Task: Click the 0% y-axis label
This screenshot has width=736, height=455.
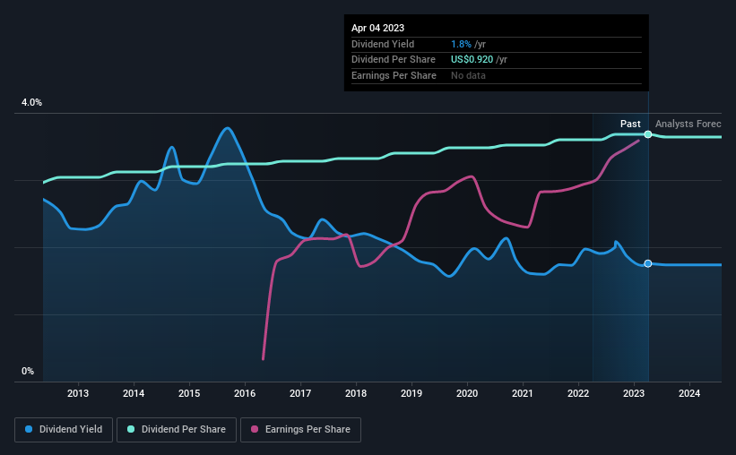Action: pyautogui.click(x=28, y=371)
